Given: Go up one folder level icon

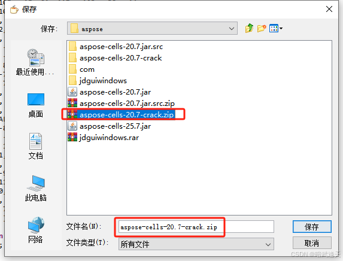Looking at the screenshot, I should [249, 29].
